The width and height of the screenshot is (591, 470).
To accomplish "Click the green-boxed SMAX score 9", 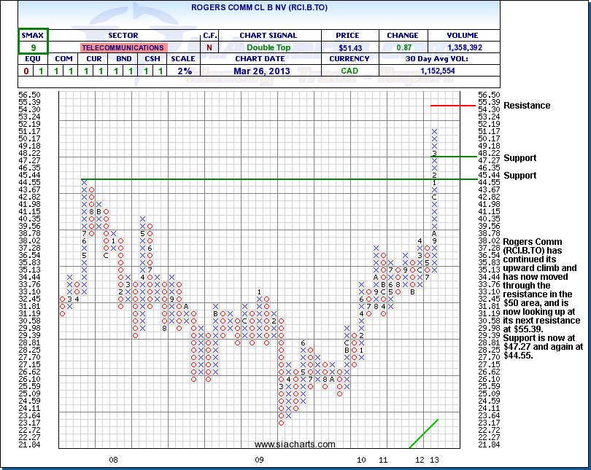I will click(34, 47).
